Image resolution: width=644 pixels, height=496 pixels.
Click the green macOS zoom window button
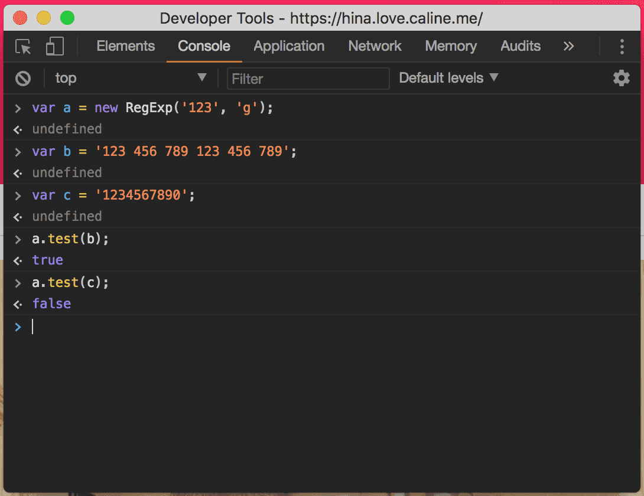[67, 18]
